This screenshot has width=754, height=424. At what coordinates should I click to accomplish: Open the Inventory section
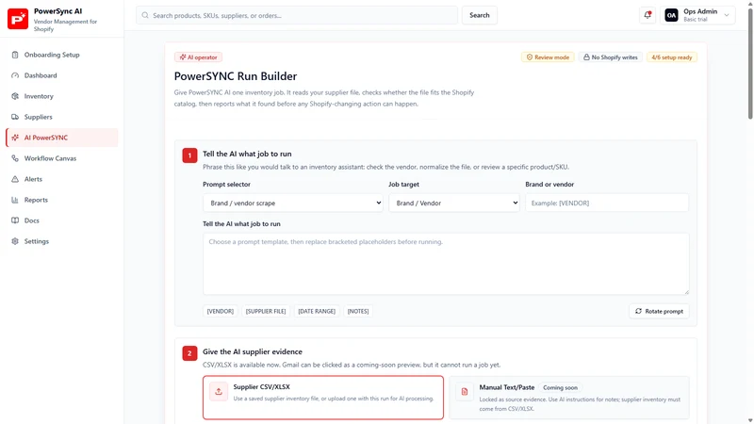tap(62, 96)
